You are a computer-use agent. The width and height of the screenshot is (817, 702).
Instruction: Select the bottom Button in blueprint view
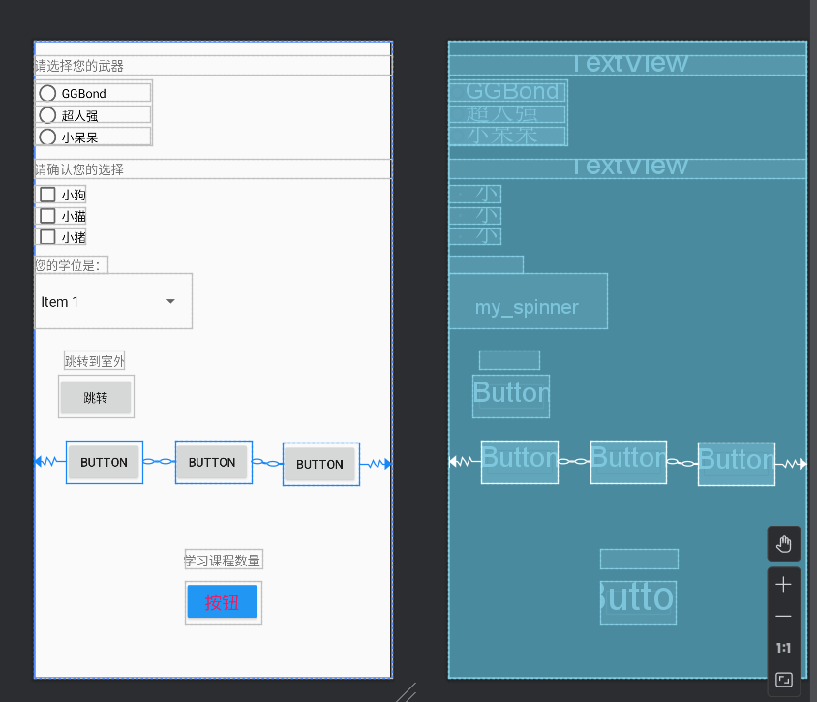pos(638,602)
